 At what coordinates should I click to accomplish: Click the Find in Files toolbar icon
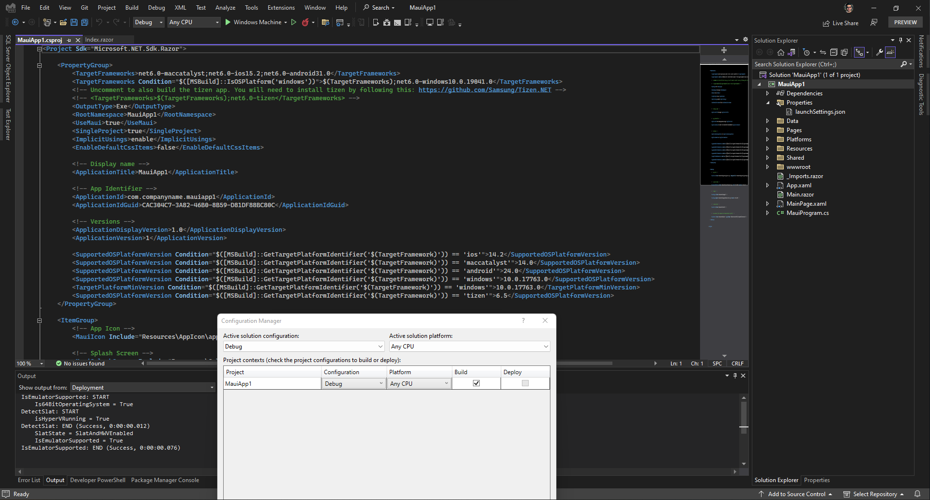pyautogui.click(x=325, y=22)
